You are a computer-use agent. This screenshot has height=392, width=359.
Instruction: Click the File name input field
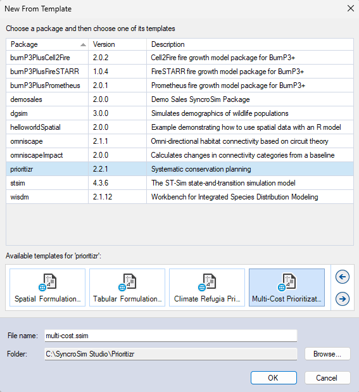click(x=171, y=336)
